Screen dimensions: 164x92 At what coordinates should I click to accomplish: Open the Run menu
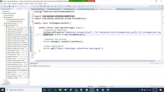[36, 4]
